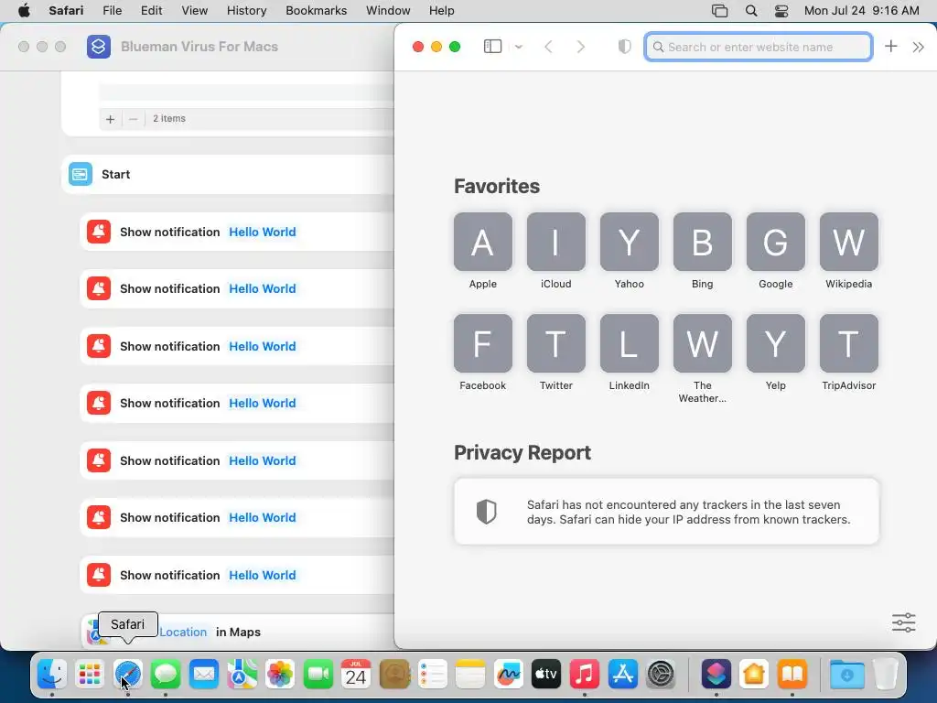Open FaceTime from the Dock

coord(318,675)
